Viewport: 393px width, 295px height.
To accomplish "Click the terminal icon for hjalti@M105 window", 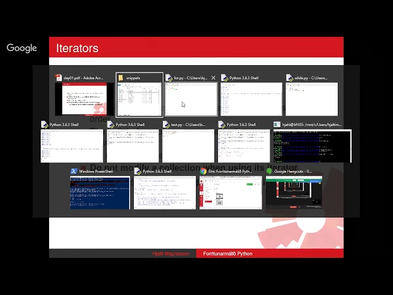I will [277, 124].
